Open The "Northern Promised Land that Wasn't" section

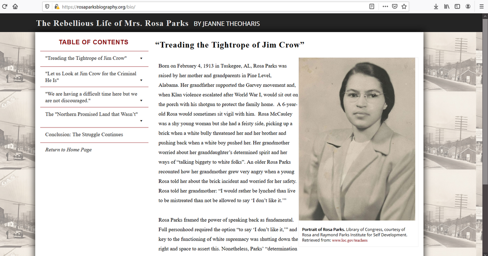pyautogui.click(x=92, y=114)
